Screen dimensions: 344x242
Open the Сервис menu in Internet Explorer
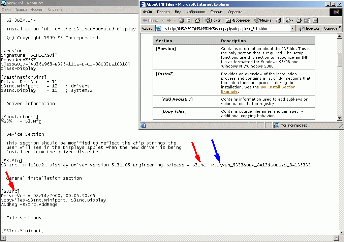point(216,12)
